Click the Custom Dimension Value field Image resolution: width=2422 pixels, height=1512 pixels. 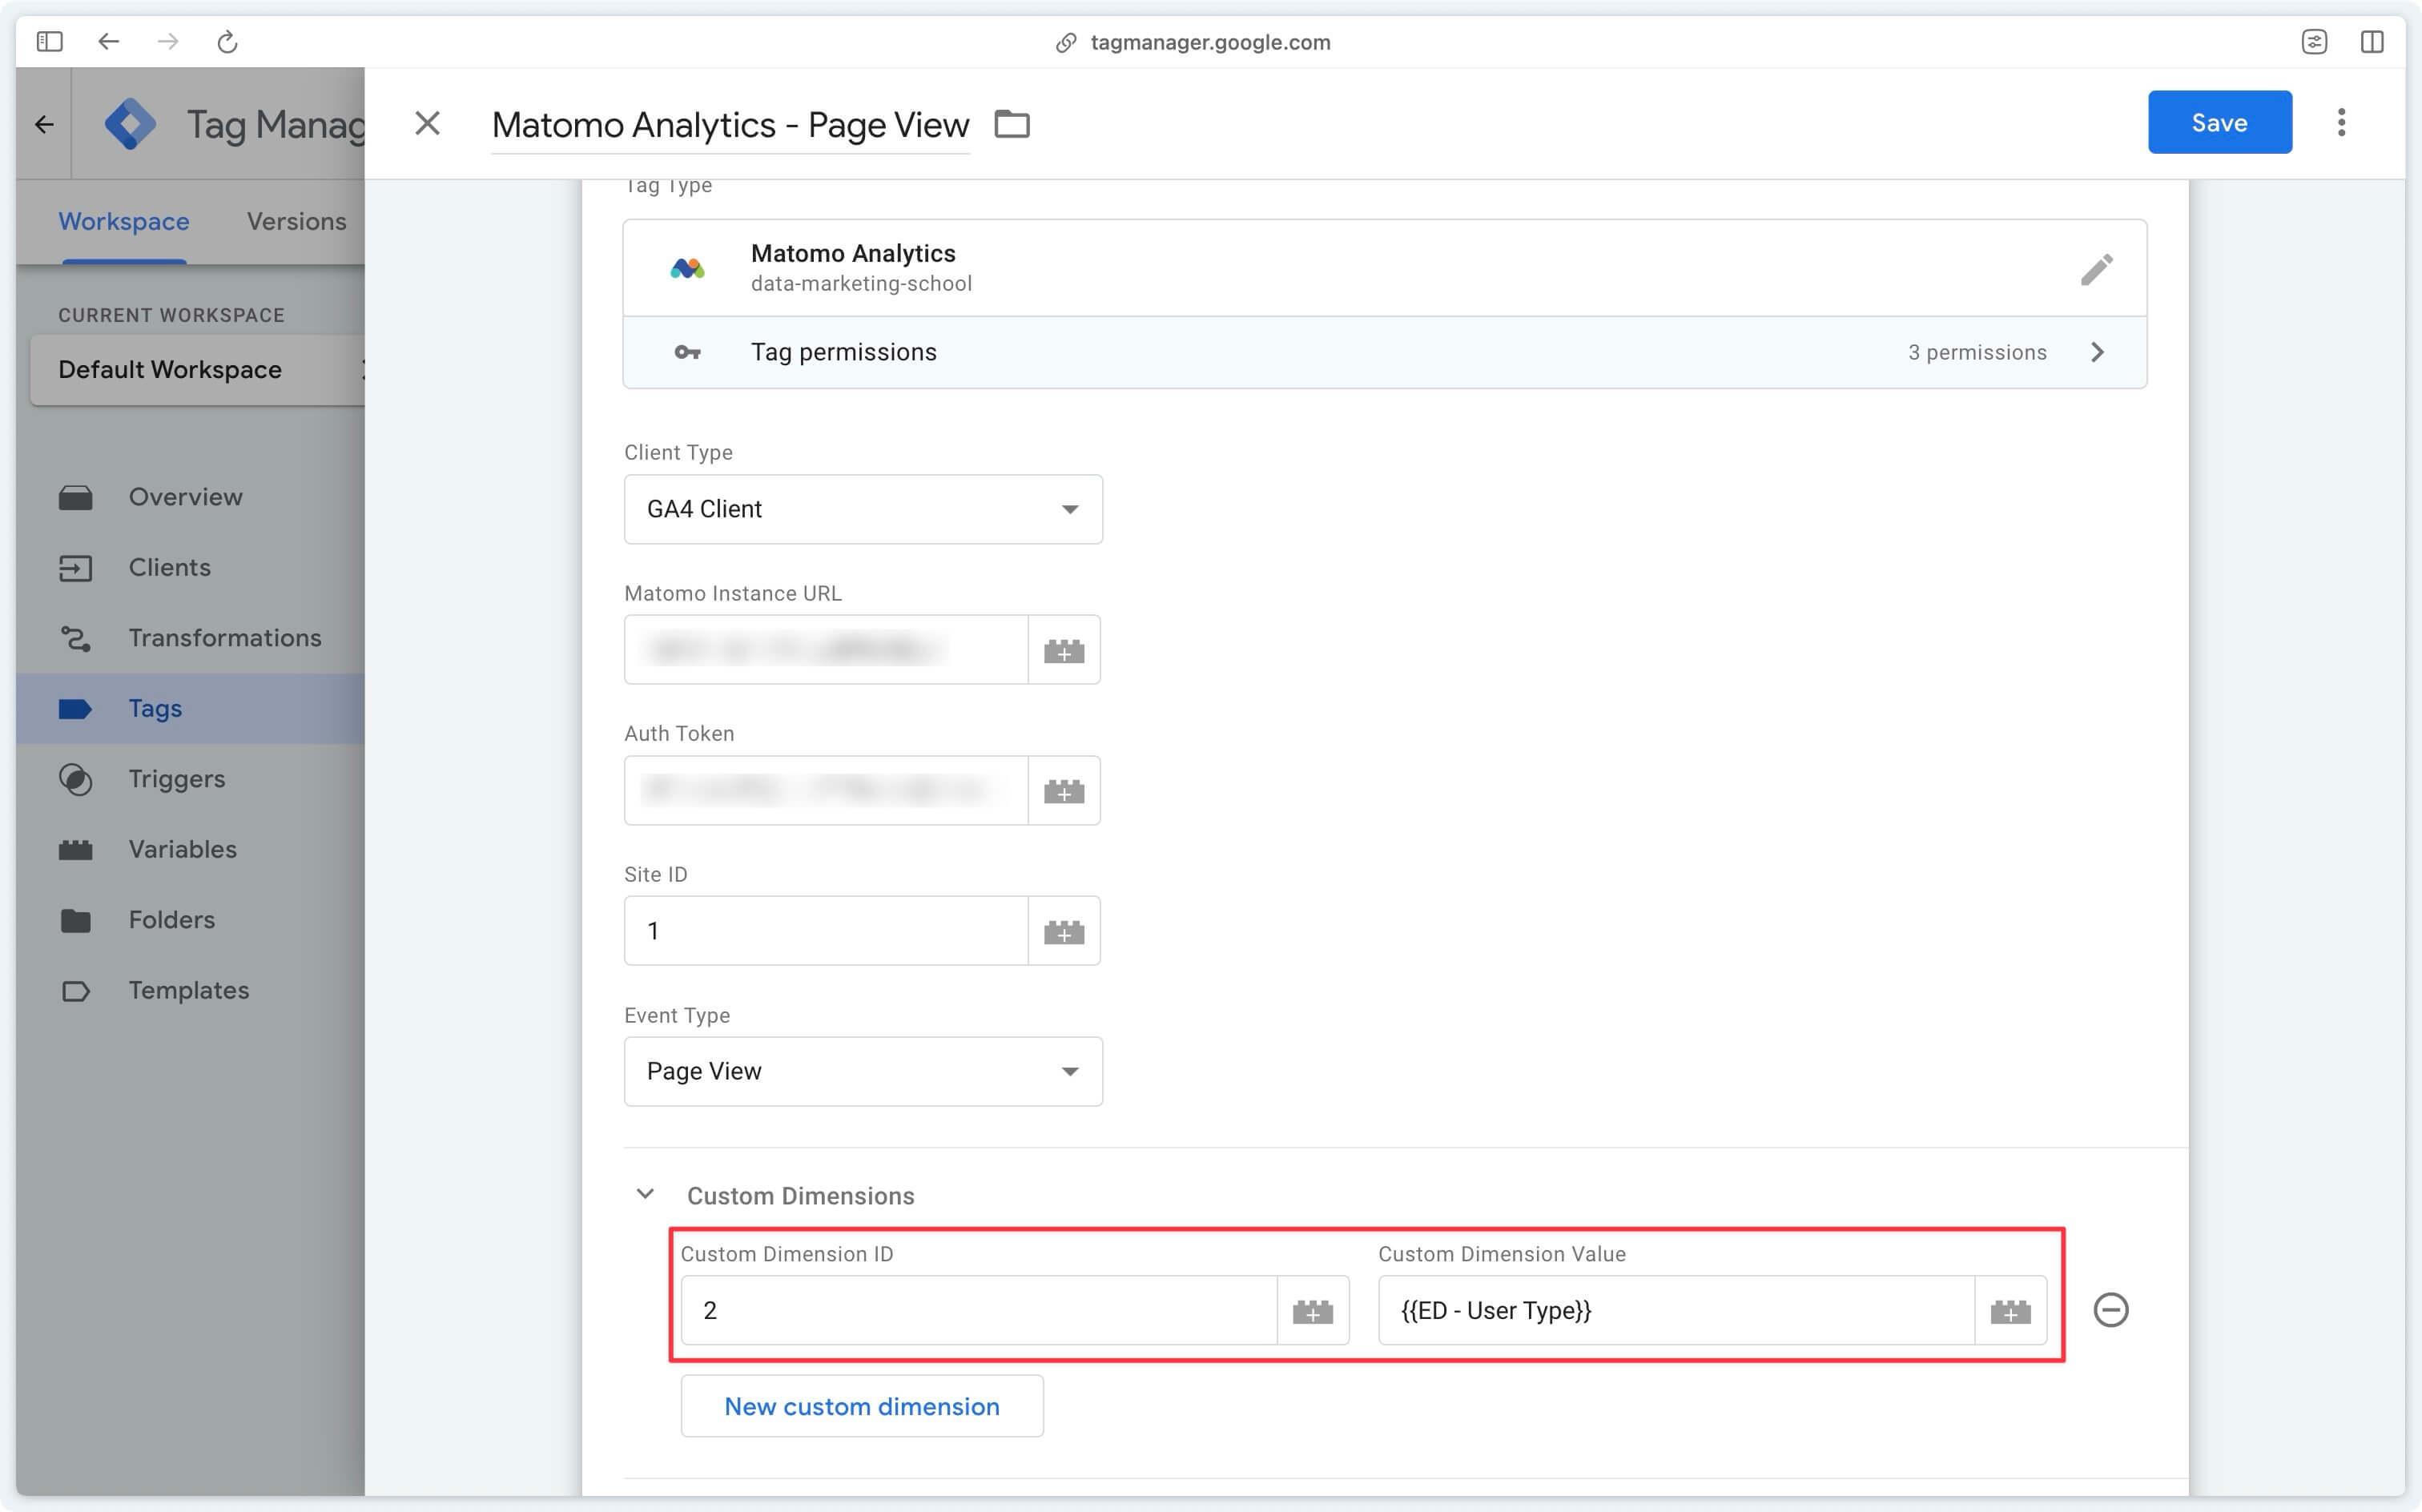pos(1676,1310)
